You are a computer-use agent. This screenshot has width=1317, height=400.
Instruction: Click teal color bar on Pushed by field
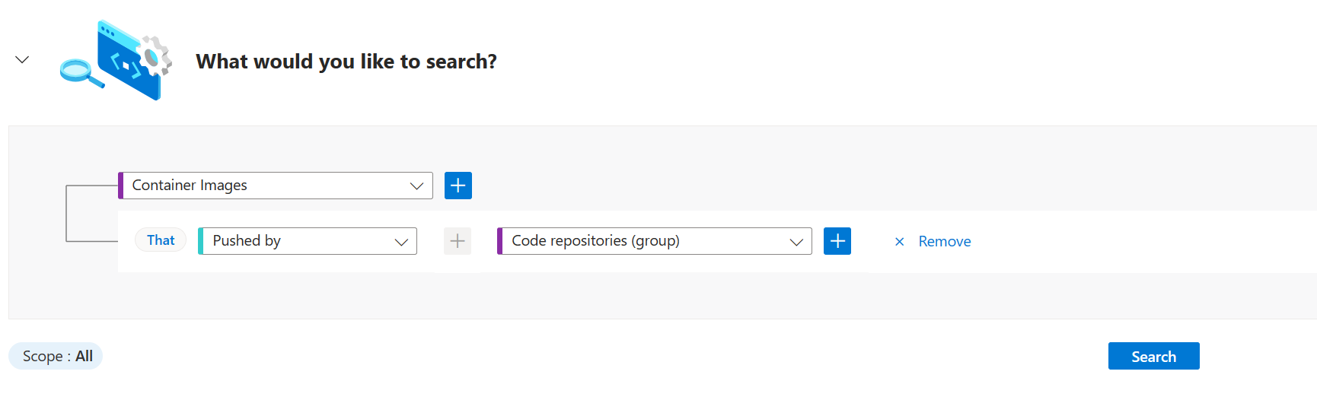201,241
